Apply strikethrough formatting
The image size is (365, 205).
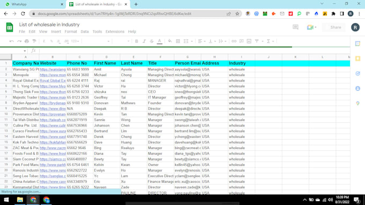point(151,41)
